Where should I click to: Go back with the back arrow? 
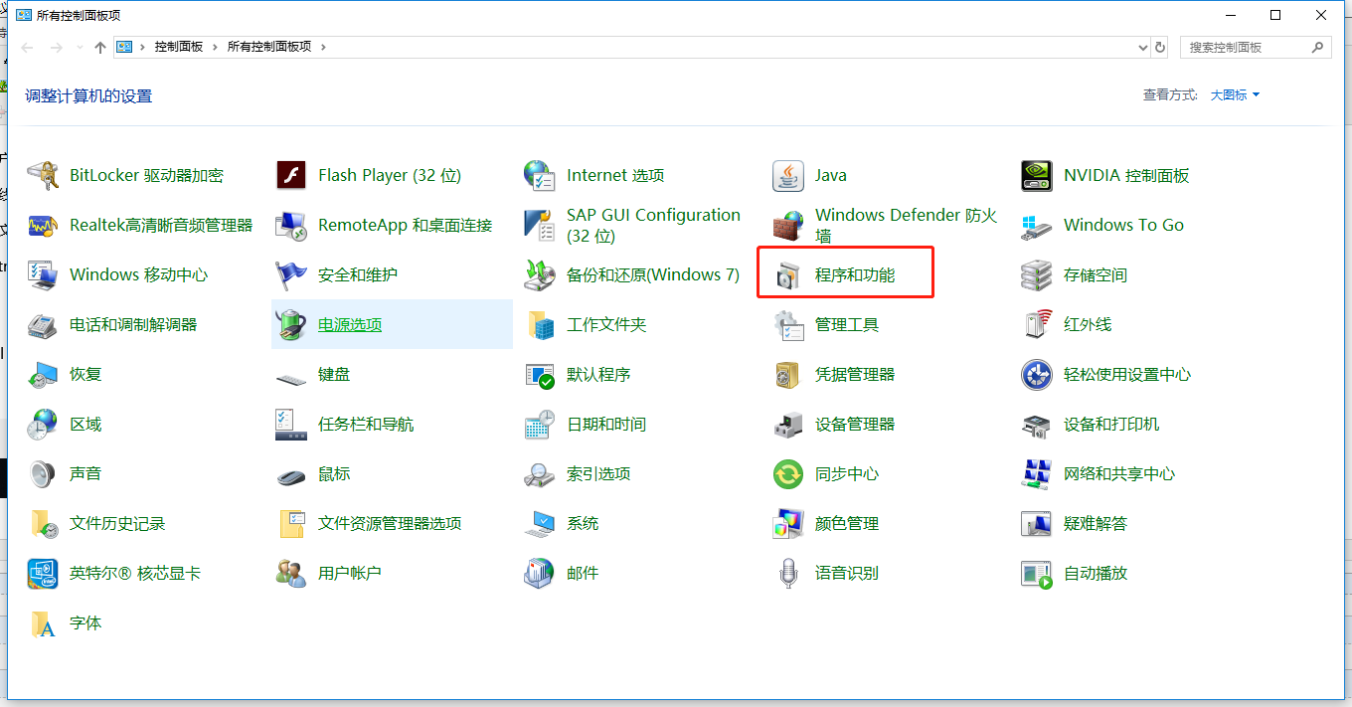[x=27, y=47]
